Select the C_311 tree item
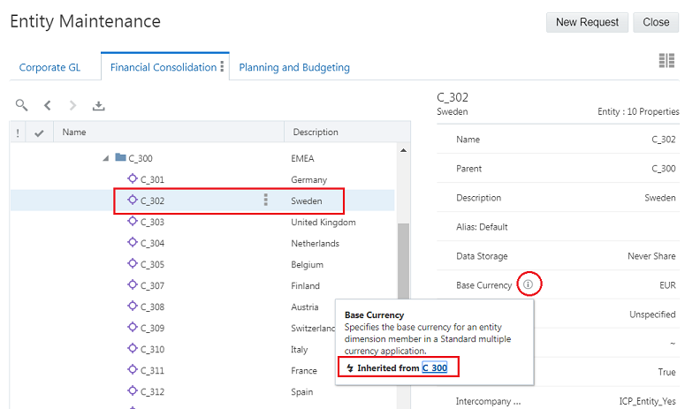 tap(152, 370)
